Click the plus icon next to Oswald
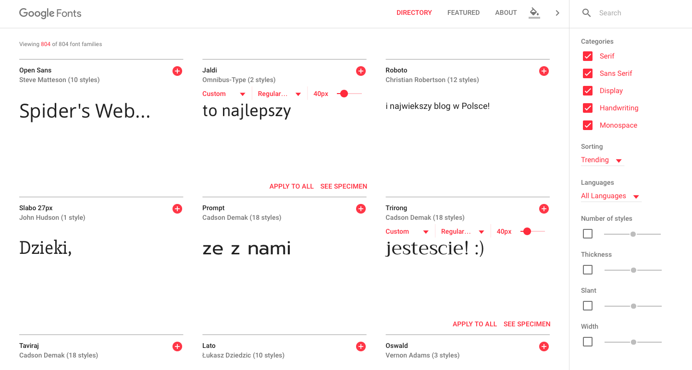This screenshot has height=370, width=692. coord(544,346)
